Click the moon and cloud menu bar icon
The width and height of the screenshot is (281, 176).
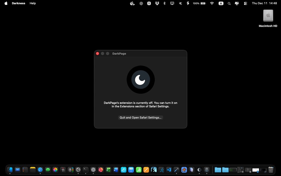pos(132,3)
